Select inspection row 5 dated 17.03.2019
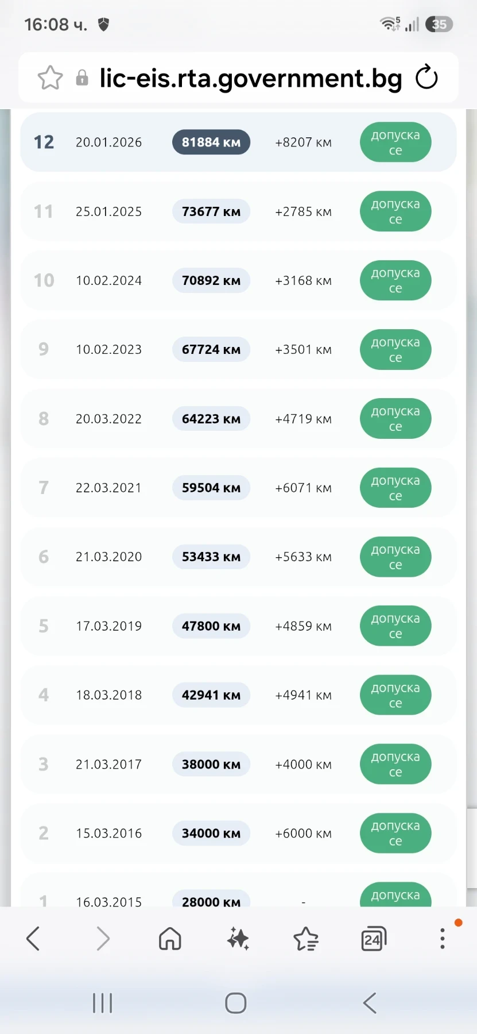The image size is (477, 1034). [238, 626]
